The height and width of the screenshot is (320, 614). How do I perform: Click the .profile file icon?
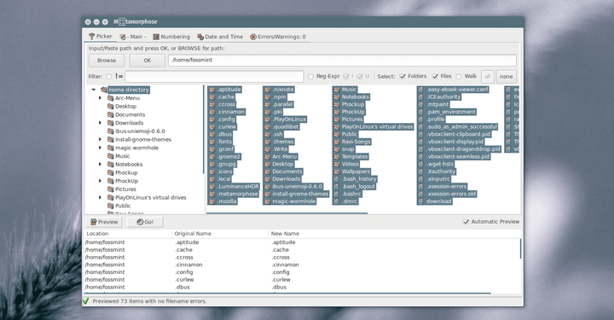coord(421,119)
